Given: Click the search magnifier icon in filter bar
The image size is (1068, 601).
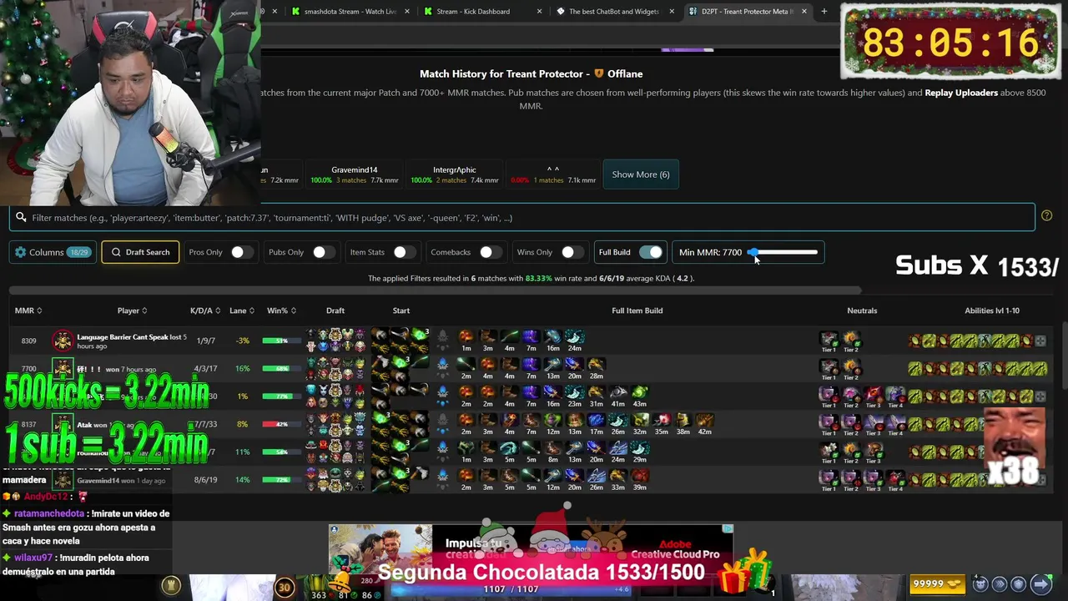Looking at the screenshot, I should [21, 218].
